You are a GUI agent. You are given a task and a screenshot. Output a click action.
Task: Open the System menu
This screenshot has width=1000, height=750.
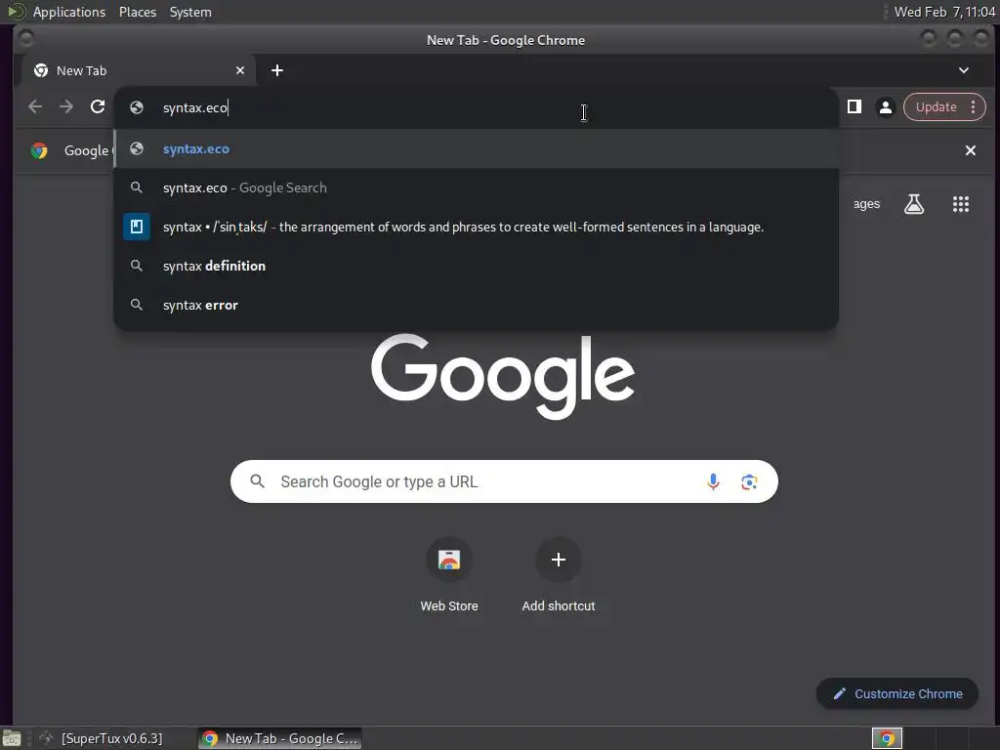[190, 12]
